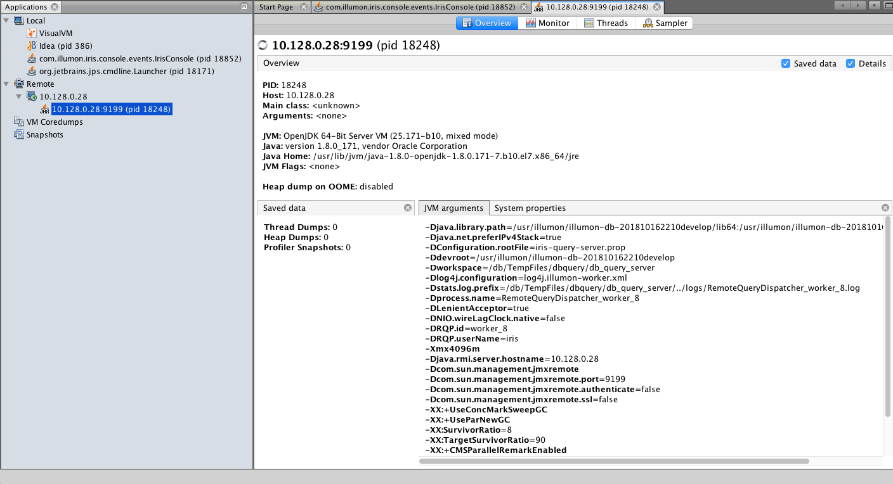
Task: Close the Saved data section
Action: (x=408, y=208)
